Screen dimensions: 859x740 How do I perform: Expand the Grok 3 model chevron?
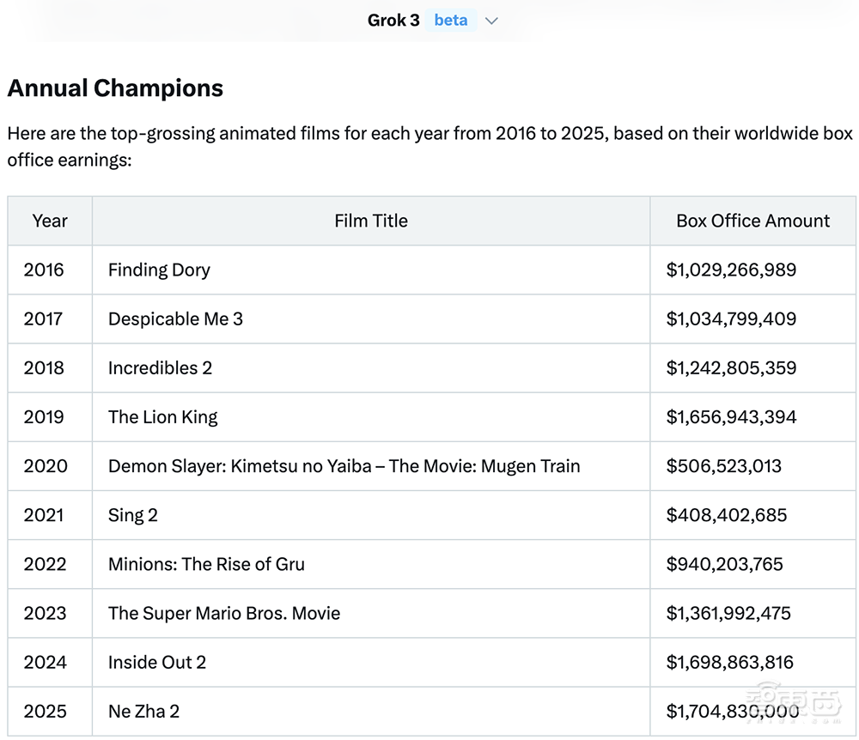491,21
